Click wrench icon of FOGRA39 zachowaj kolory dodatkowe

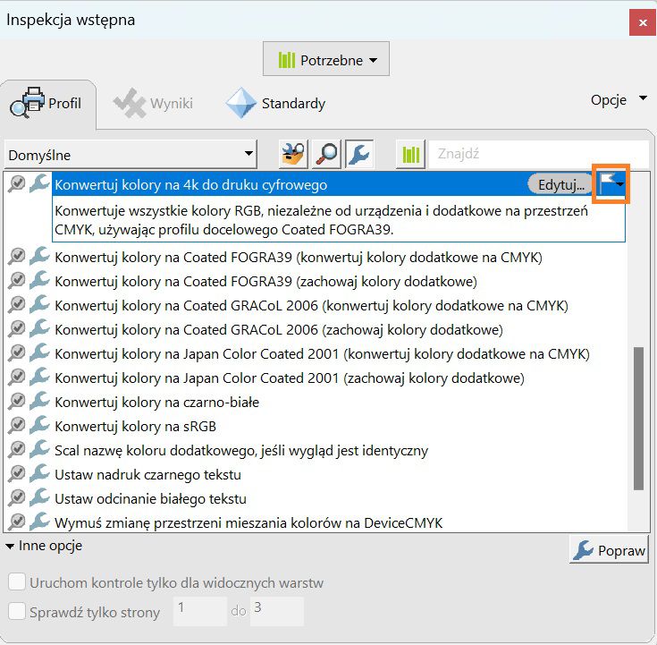pos(39,280)
